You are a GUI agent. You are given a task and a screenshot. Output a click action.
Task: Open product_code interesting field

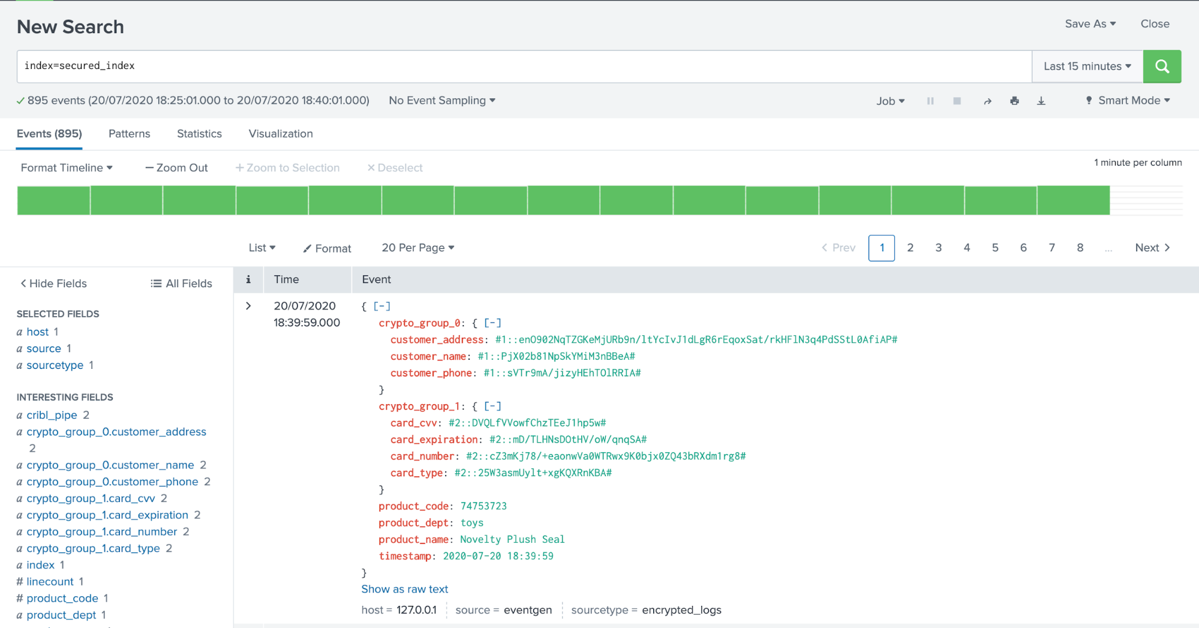(x=62, y=599)
